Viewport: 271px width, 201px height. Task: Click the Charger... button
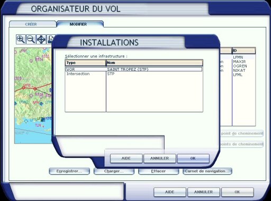coord(114,171)
